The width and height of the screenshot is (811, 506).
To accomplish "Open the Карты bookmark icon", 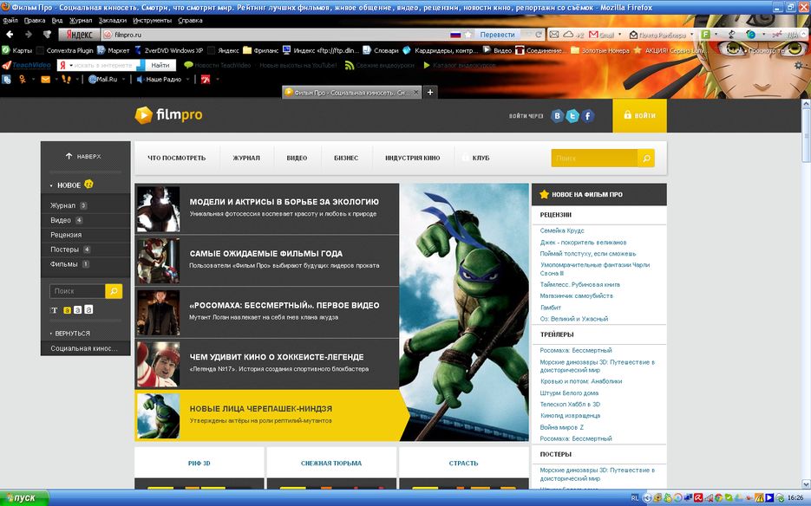I will pyautogui.click(x=6, y=50).
